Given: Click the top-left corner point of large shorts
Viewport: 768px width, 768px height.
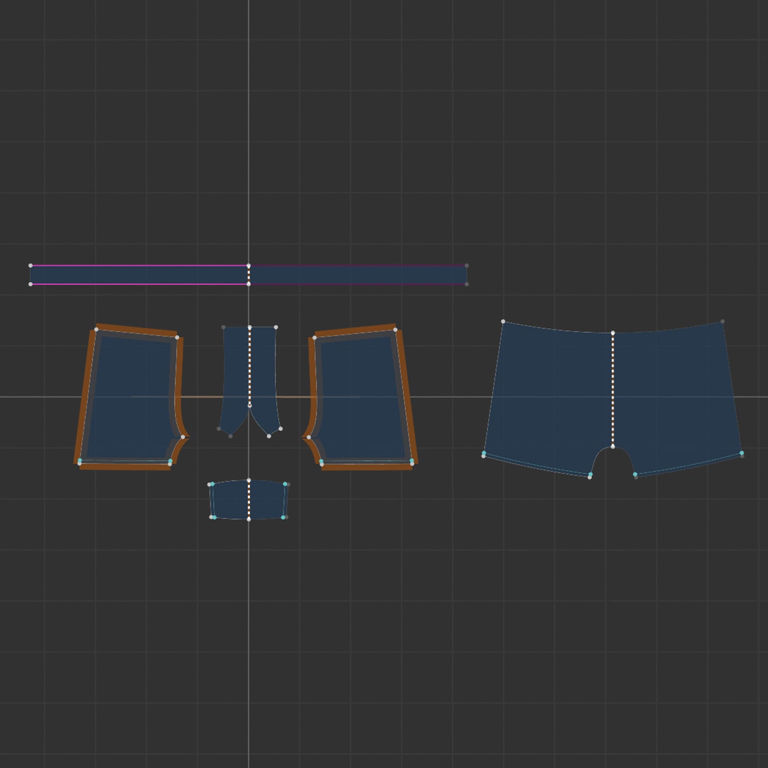Looking at the screenshot, I should click(503, 322).
